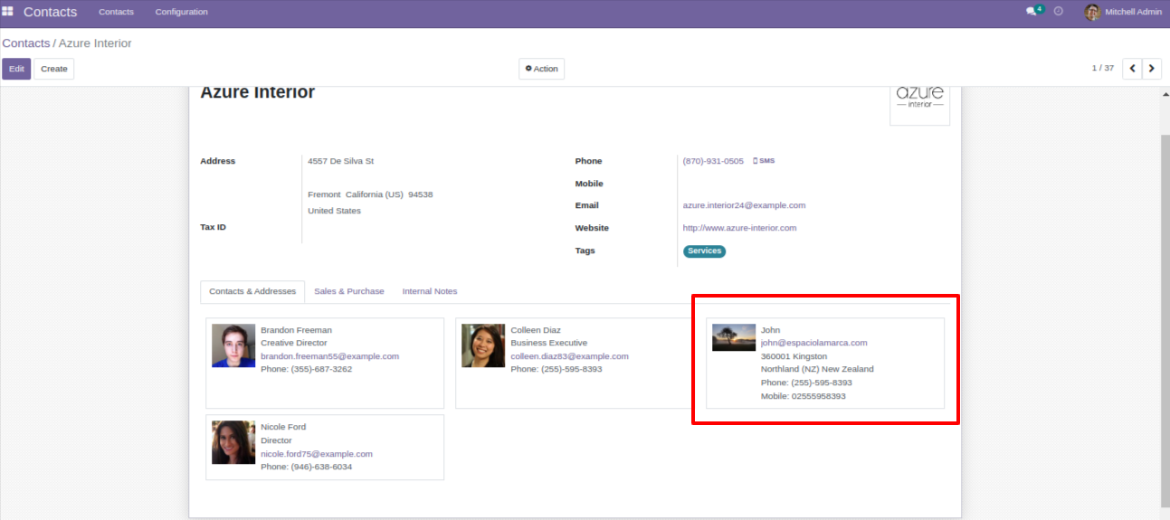
Task: Click the Edit button
Action: 16,69
